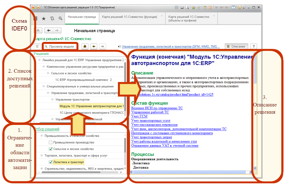286x185 pixels.
Task: Click the model Home house icon
Action: click(x=85, y=46)
